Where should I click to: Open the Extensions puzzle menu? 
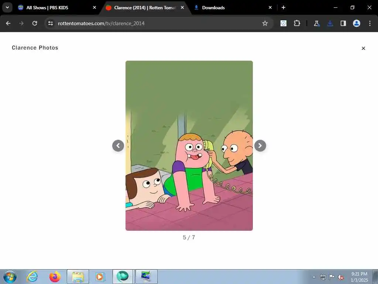pyautogui.click(x=297, y=23)
